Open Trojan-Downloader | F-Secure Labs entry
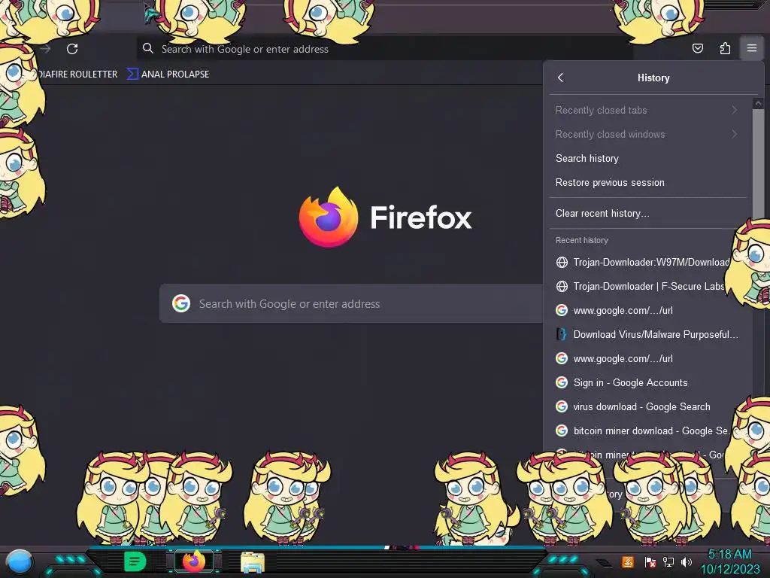Screen dimensions: 770x578 (647, 286)
